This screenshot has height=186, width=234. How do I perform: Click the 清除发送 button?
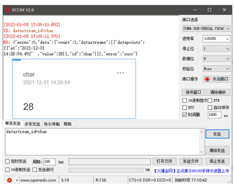[x=217, y=151]
